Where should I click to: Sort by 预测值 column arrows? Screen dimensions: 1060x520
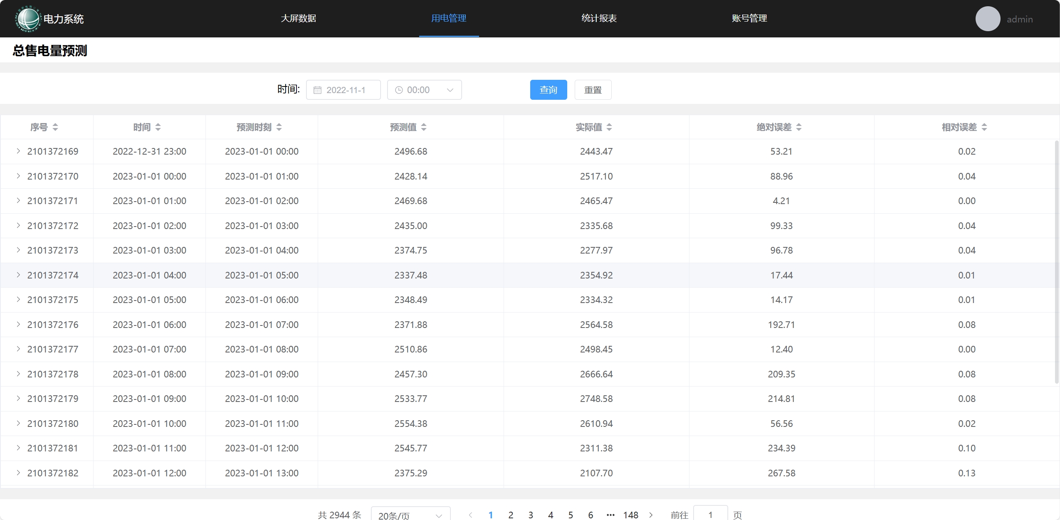424,127
